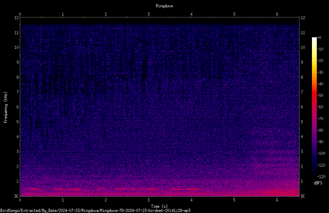Click the 3-second tick label on the bottom time axis

pyautogui.click(x=148, y=200)
